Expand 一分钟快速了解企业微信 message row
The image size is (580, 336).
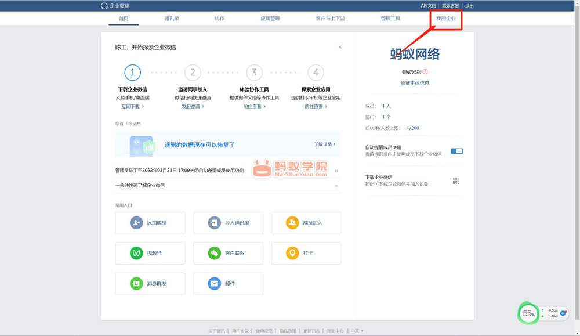coord(336,186)
